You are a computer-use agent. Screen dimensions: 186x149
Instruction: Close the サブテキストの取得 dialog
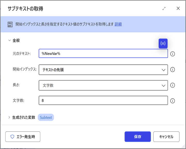click(x=178, y=8)
